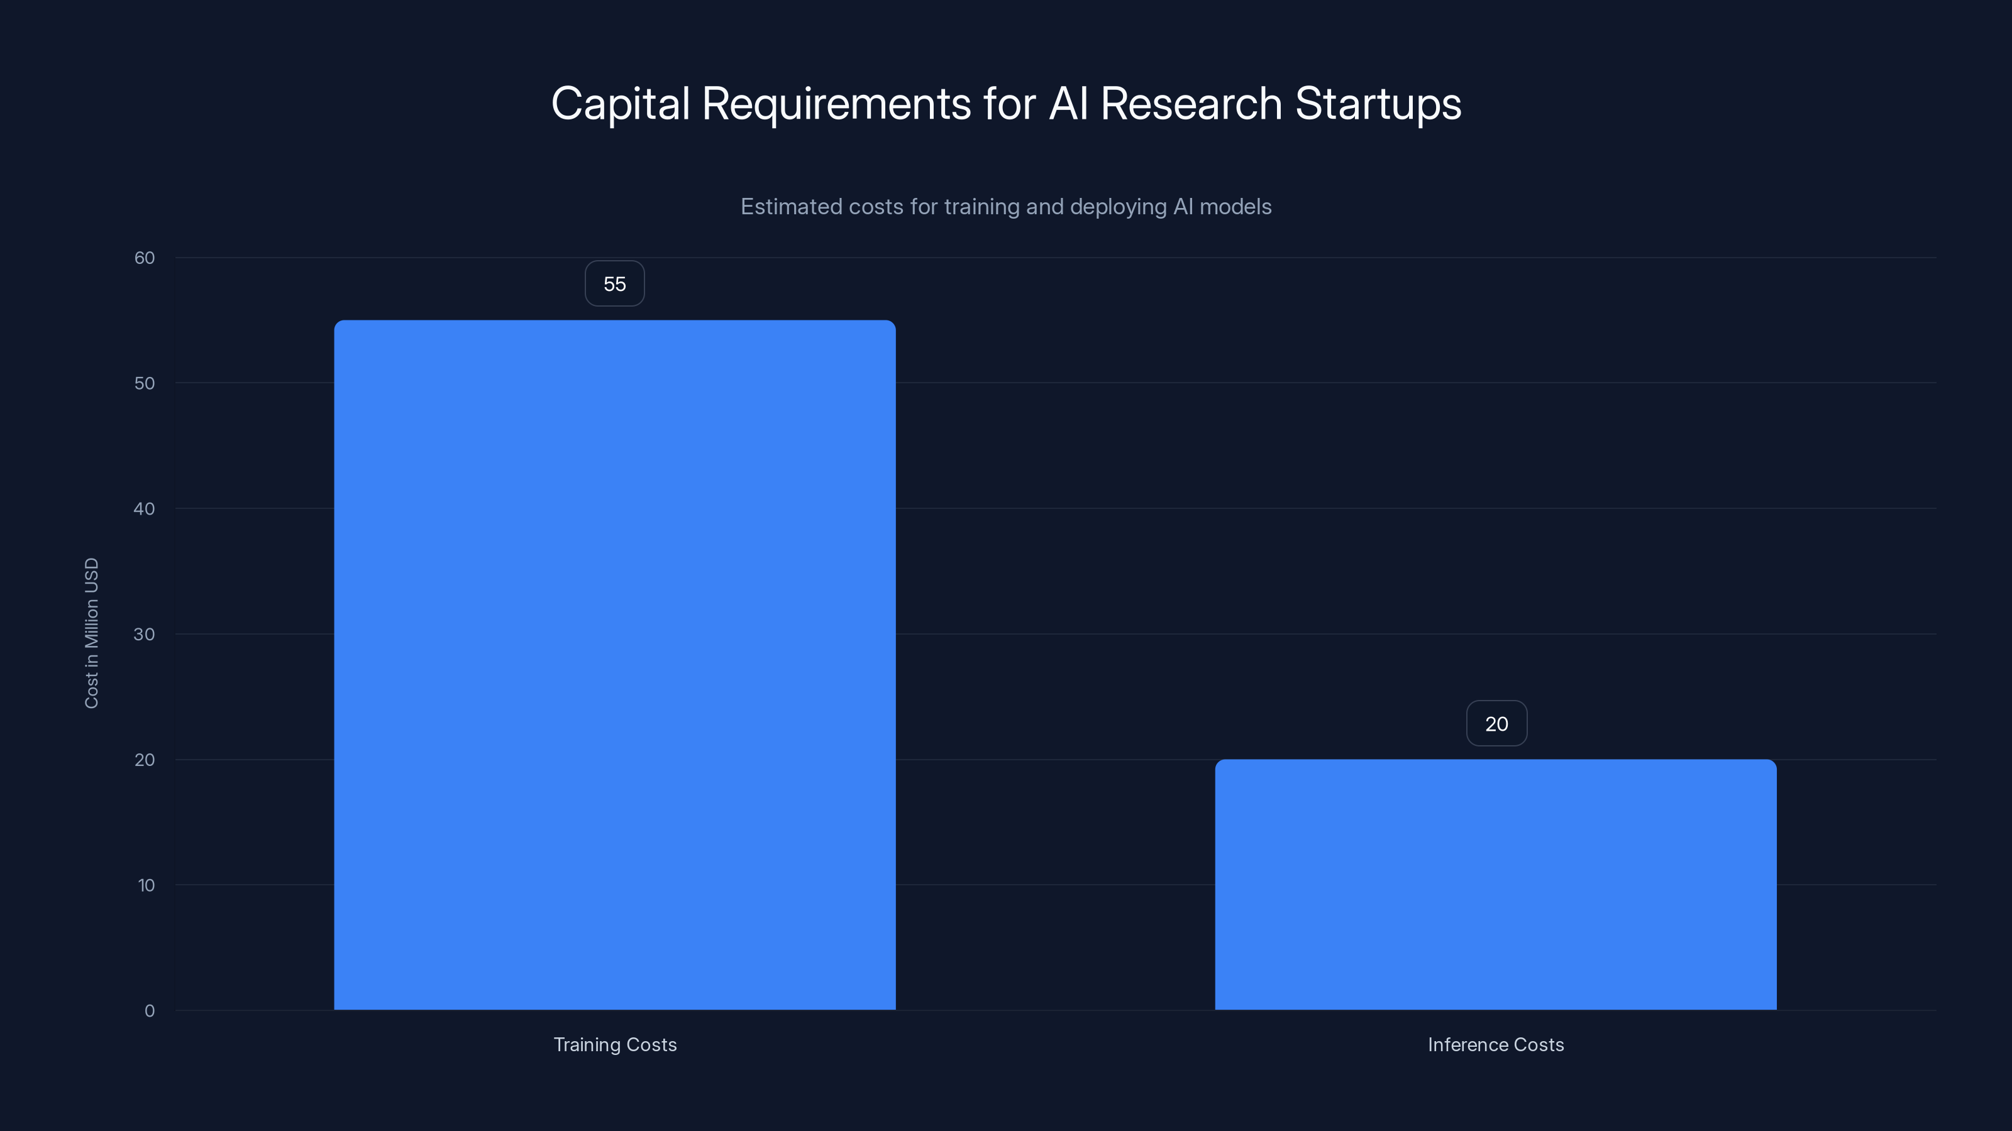Click the gridline at the 50 mark

click(1054, 383)
